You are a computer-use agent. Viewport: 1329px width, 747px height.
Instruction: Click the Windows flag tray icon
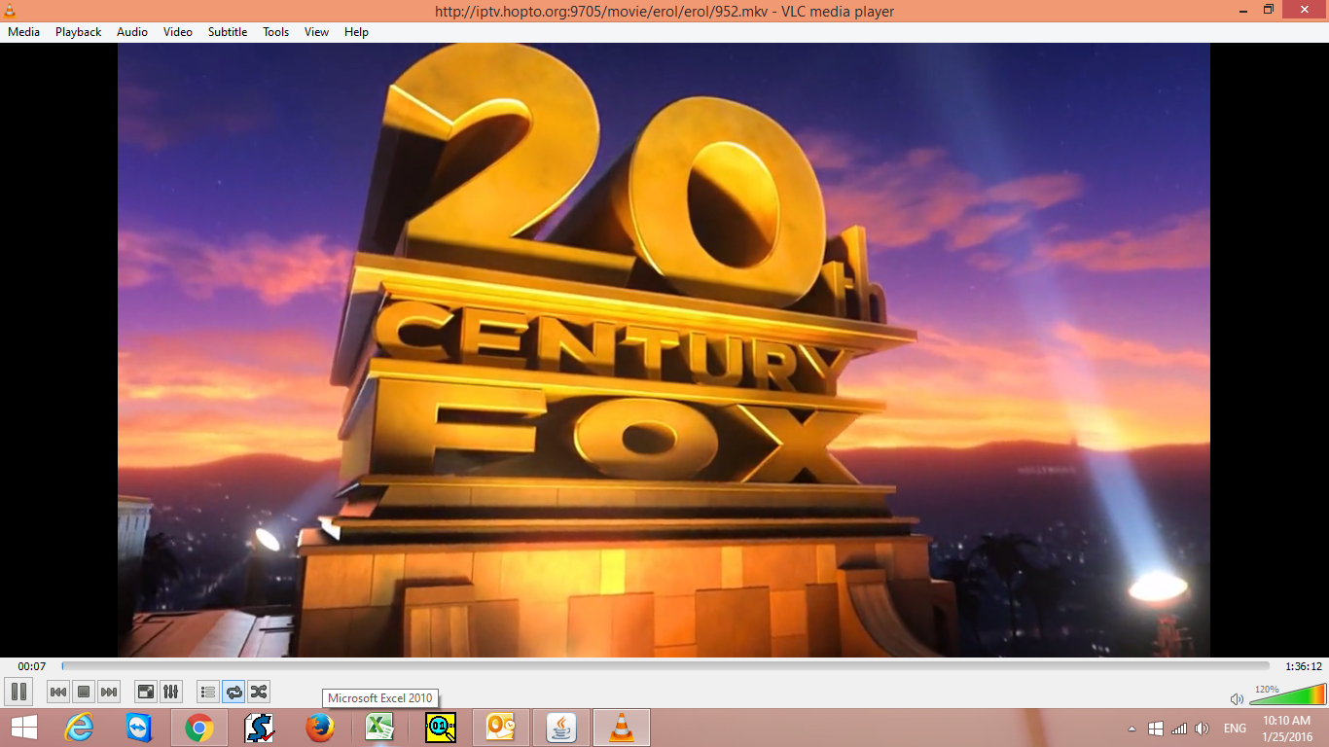click(x=1156, y=729)
